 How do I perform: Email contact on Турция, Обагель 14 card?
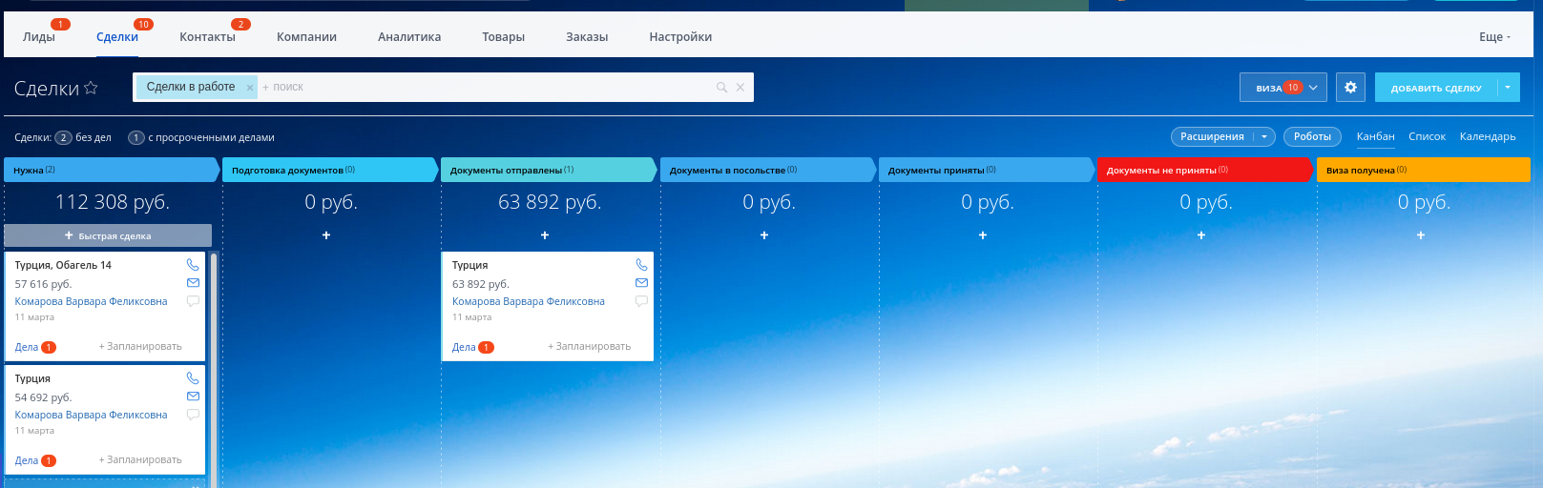tap(193, 283)
